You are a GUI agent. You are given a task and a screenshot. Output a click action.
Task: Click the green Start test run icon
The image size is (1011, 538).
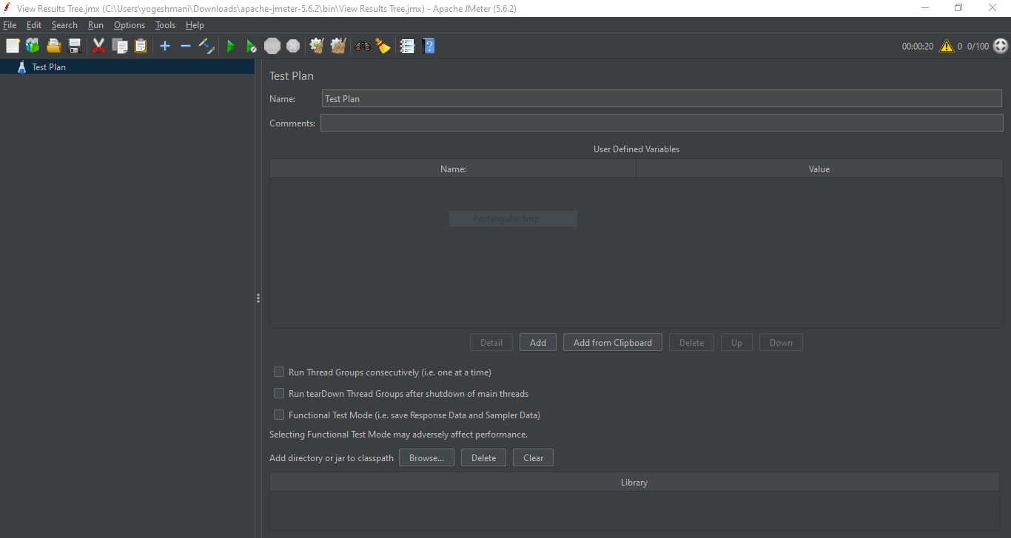pyautogui.click(x=230, y=47)
